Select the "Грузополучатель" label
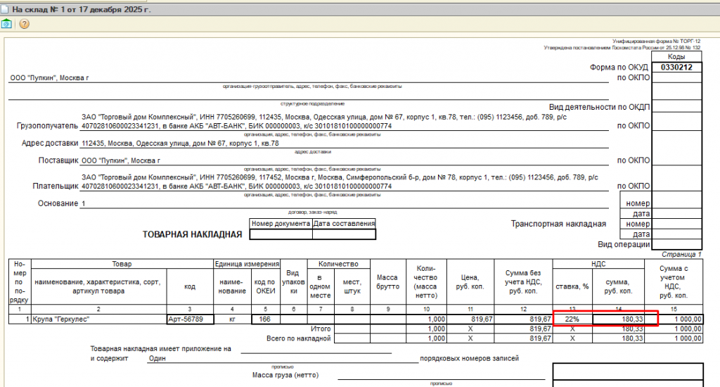The width and height of the screenshot is (720, 387). coord(47,125)
